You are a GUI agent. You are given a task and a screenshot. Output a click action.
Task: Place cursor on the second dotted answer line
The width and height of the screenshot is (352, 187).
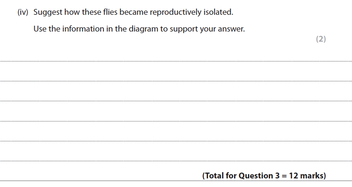[x=176, y=81]
